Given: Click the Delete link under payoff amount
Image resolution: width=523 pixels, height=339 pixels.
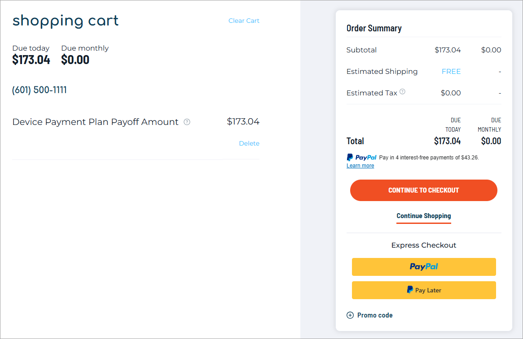Looking at the screenshot, I should tap(249, 143).
